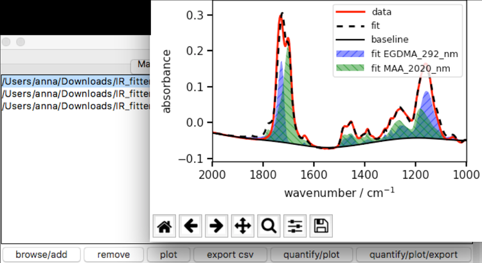Click the remove button

pos(114,255)
